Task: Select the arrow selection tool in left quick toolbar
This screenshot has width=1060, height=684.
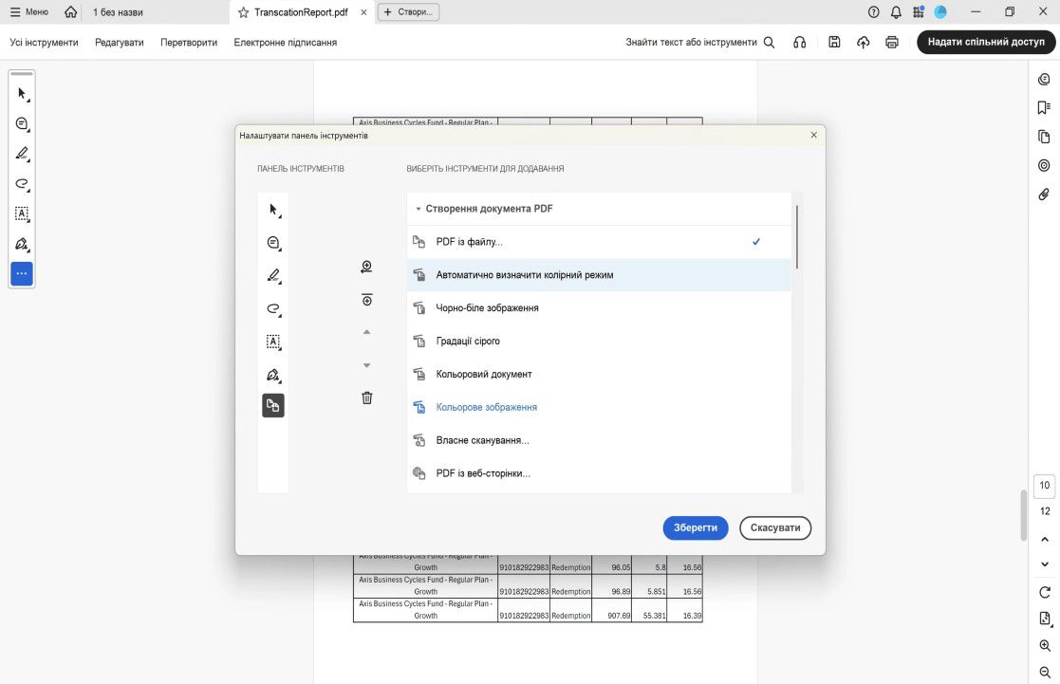Action: (x=22, y=94)
